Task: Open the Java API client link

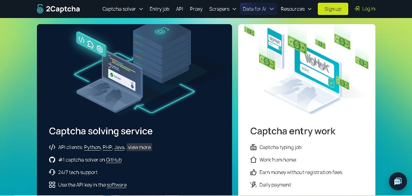Action: 119,147
